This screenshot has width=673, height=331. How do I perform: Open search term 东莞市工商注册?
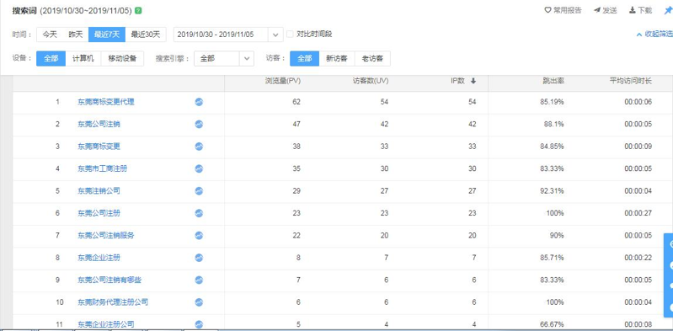(x=102, y=169)
